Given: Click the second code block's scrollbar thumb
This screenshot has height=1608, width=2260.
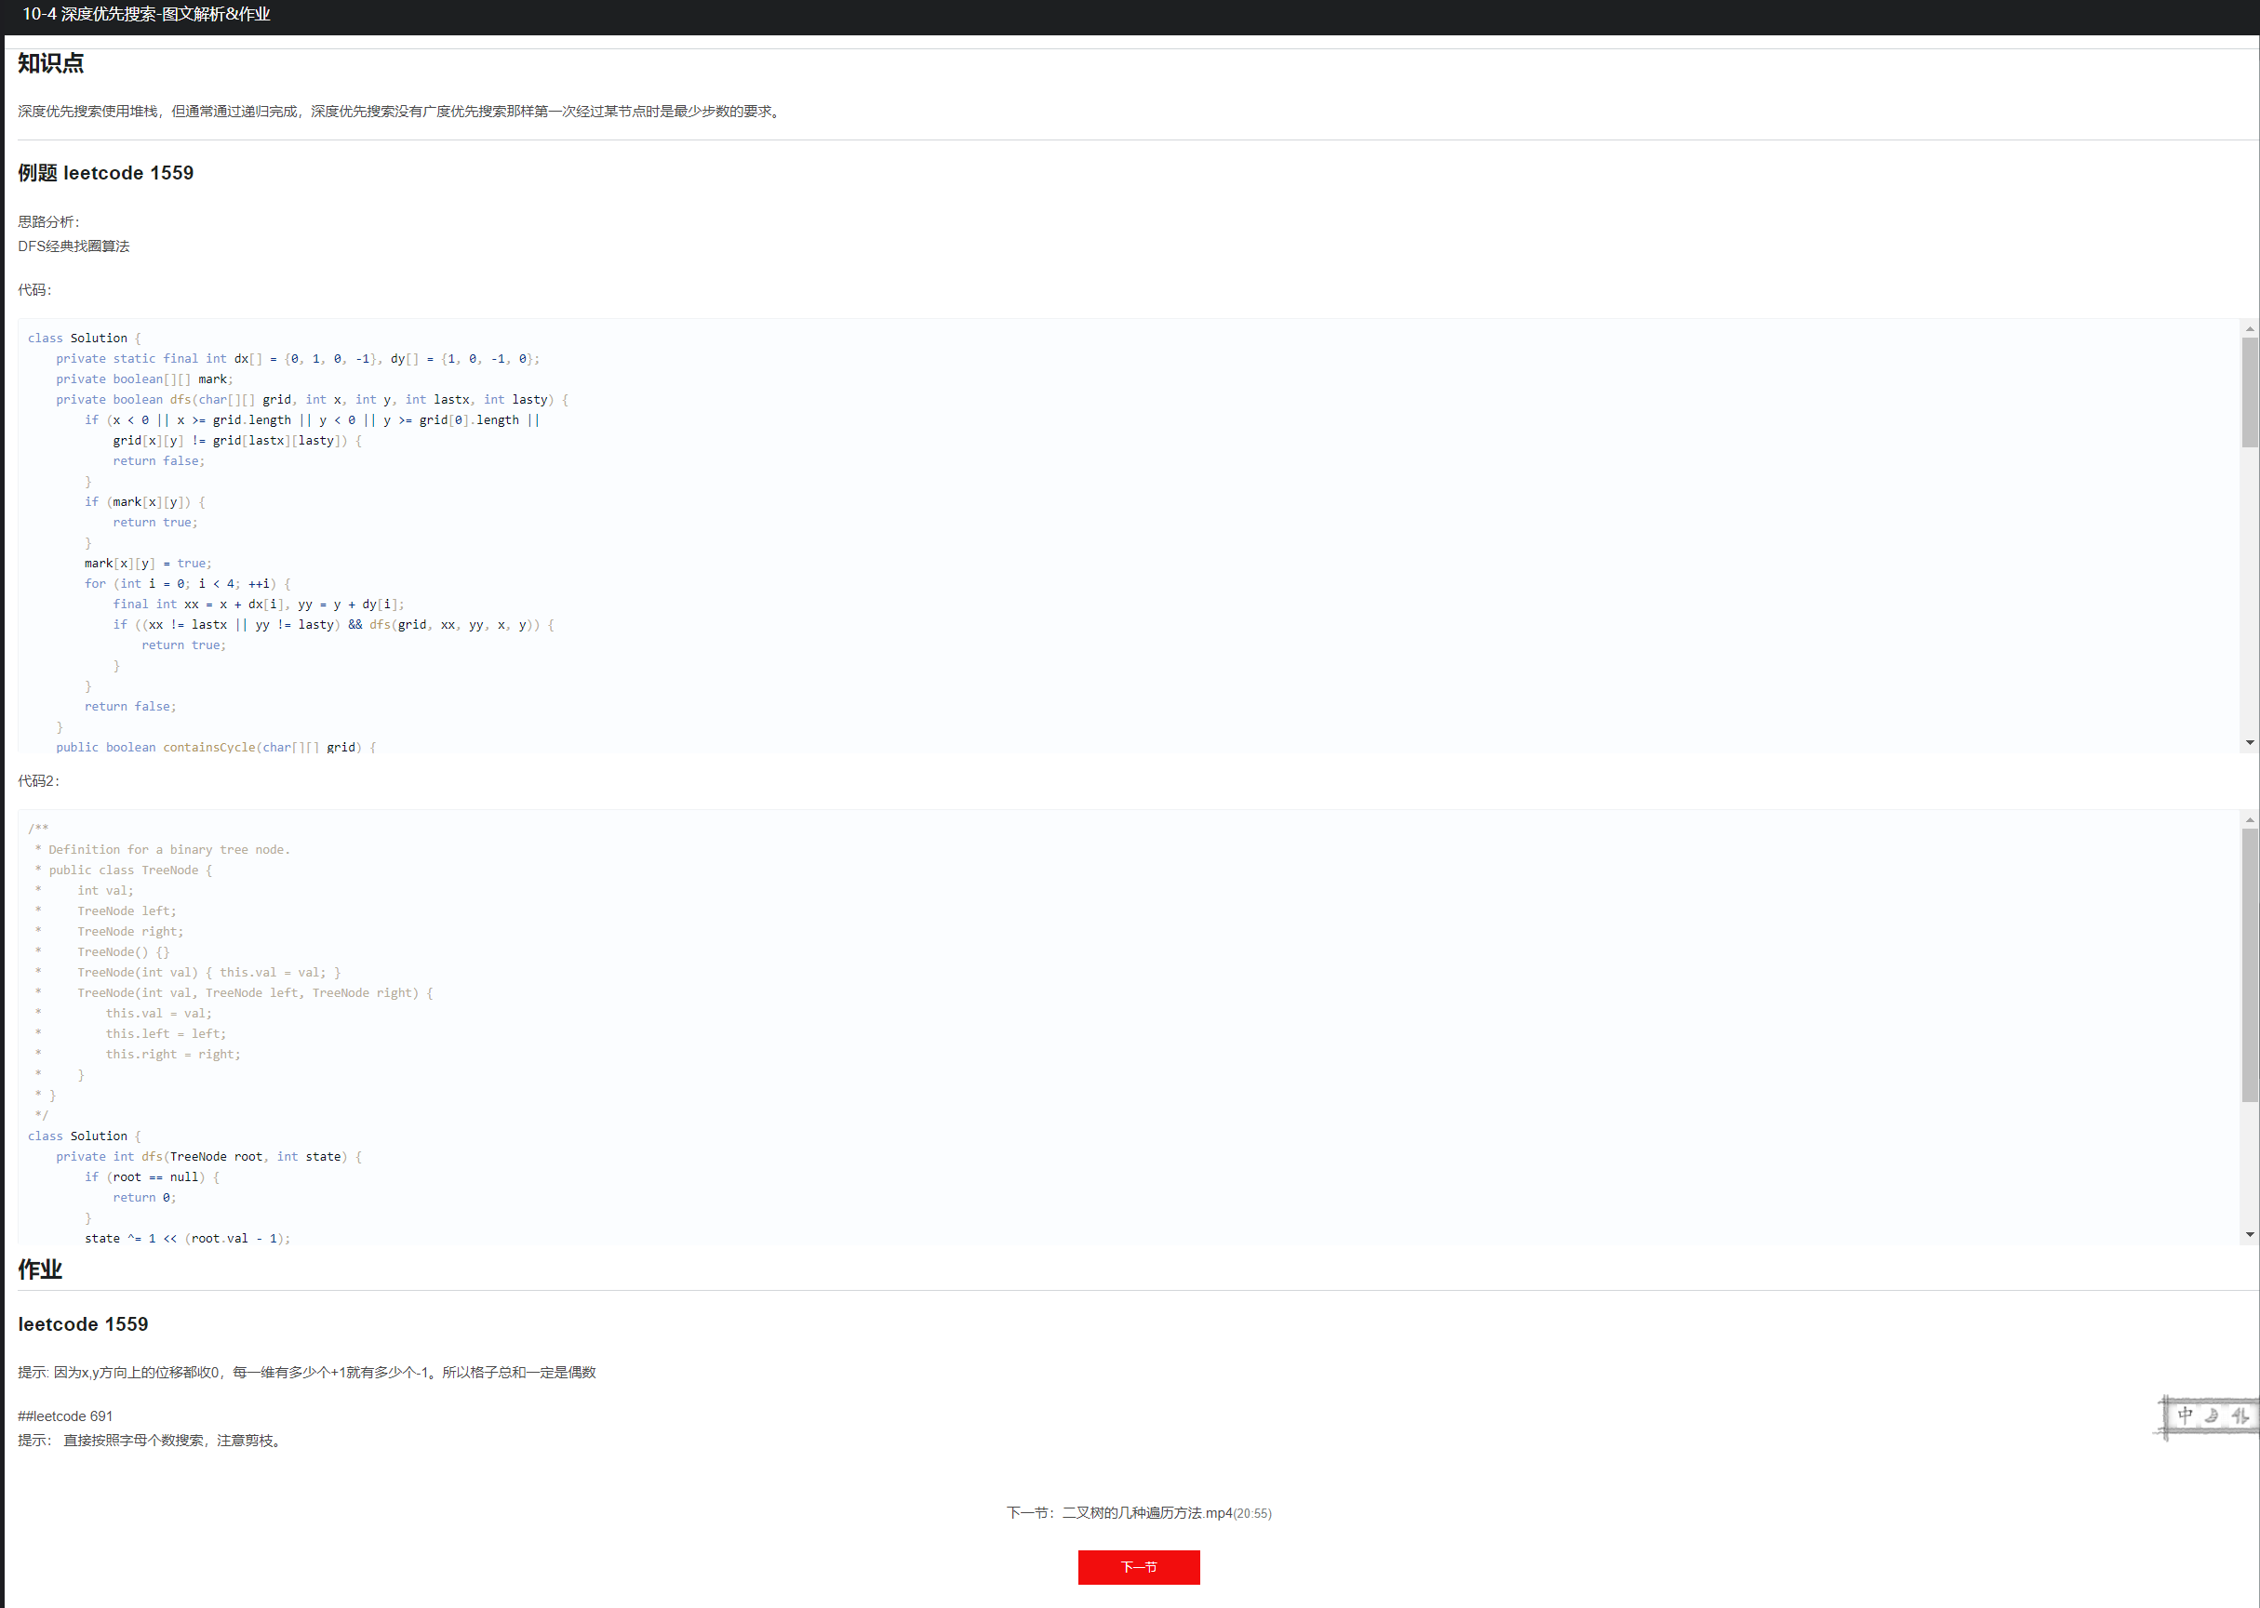Looking at the screenshot, I should pyautogui.click(x=2250, y=965).
